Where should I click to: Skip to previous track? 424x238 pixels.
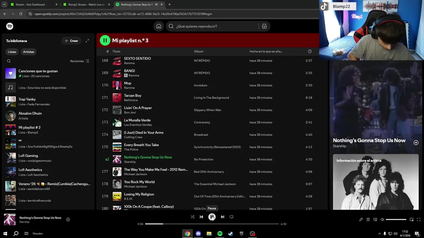[x=201, y=217]
